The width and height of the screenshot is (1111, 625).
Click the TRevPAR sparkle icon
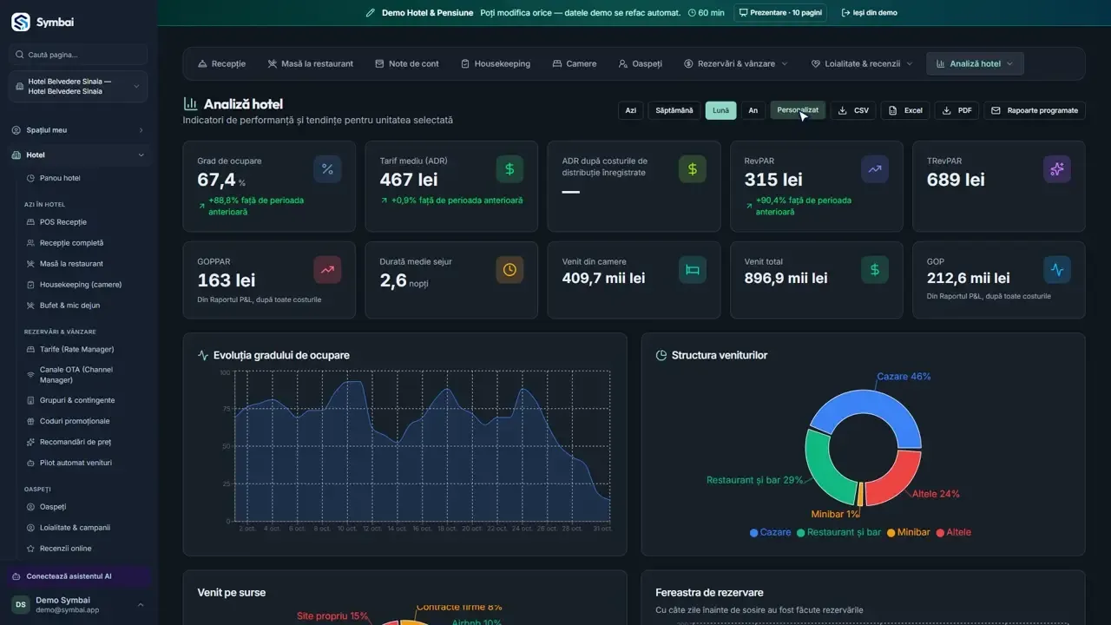coord(1057,169)
